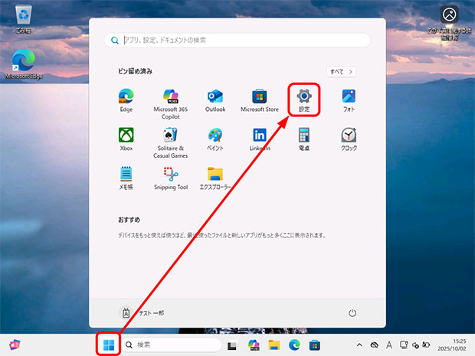Launch Snipping Tool from pinned apps
This screenshot has width=475, height=356.
point(171,178)
